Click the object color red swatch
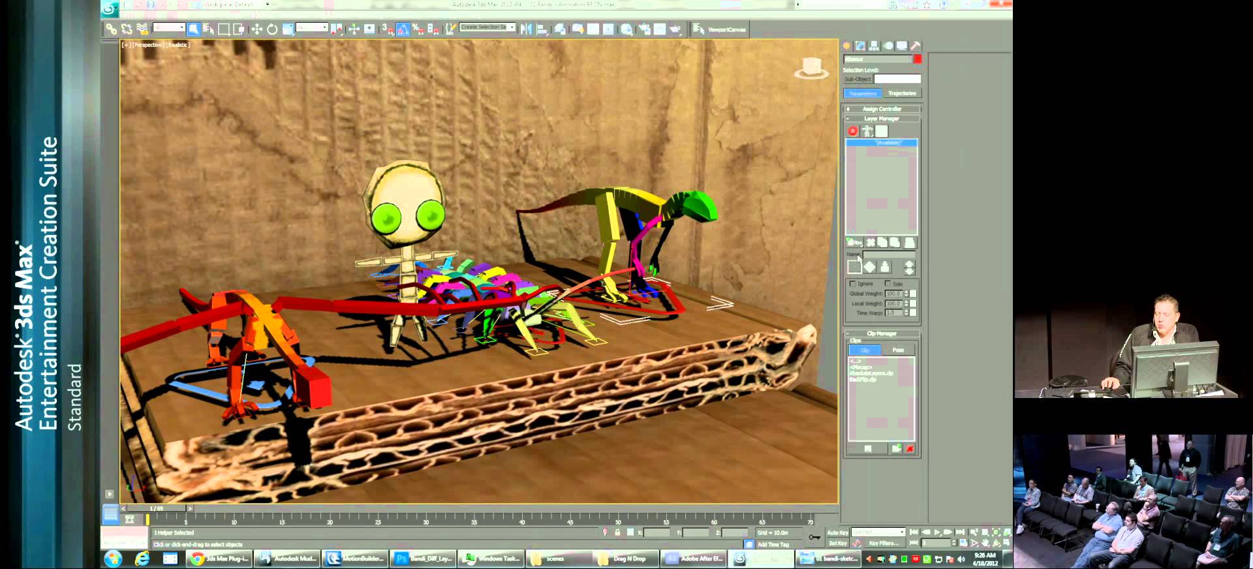Viewport: 1253px width, 569px height. 918,59
